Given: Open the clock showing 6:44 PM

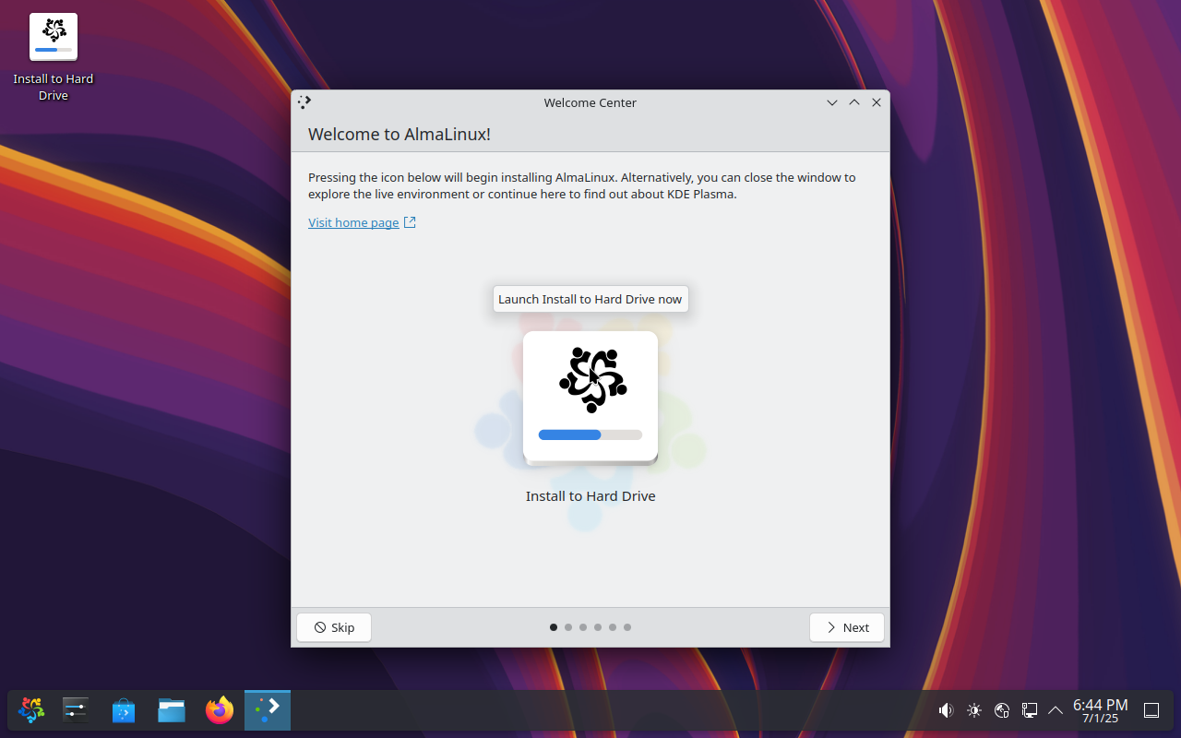Looking at the screenshot, I should click(x=1100, y=710).
